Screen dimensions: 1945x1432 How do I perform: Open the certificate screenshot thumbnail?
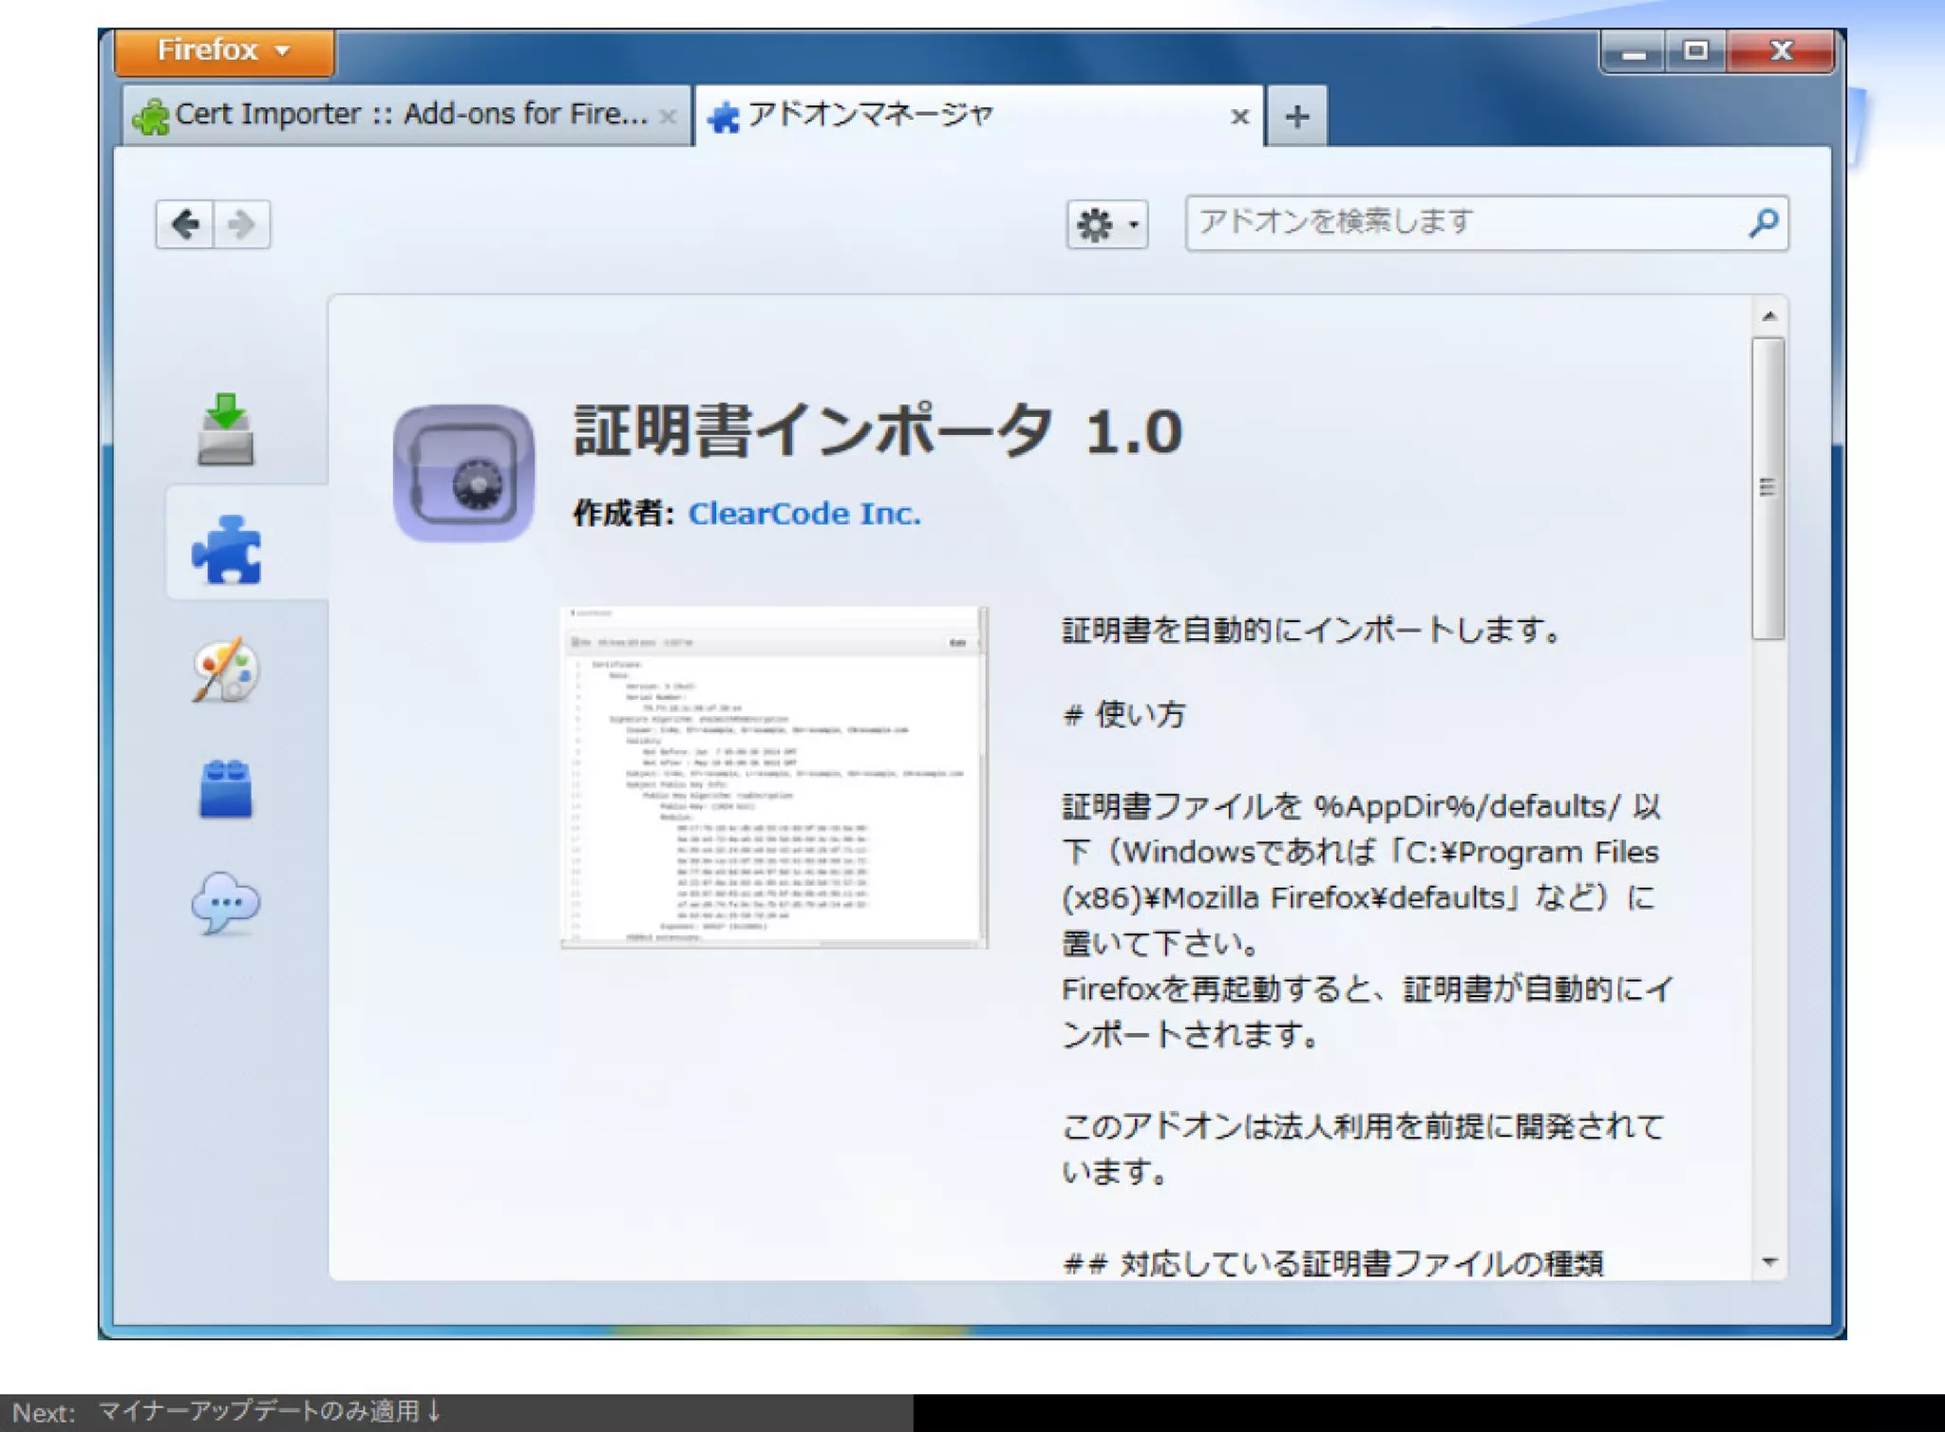(x=774, y=777)
